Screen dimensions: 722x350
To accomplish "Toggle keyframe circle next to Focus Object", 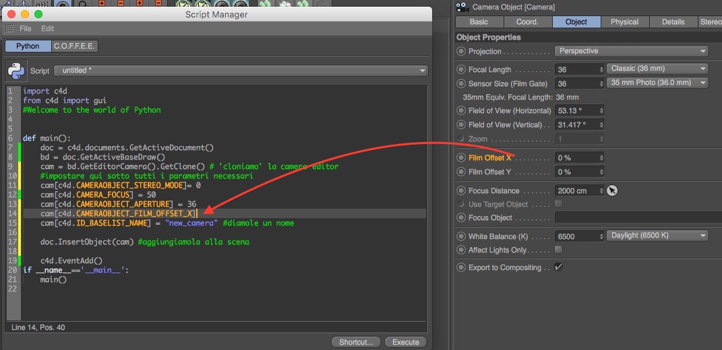I will point(461,217).
